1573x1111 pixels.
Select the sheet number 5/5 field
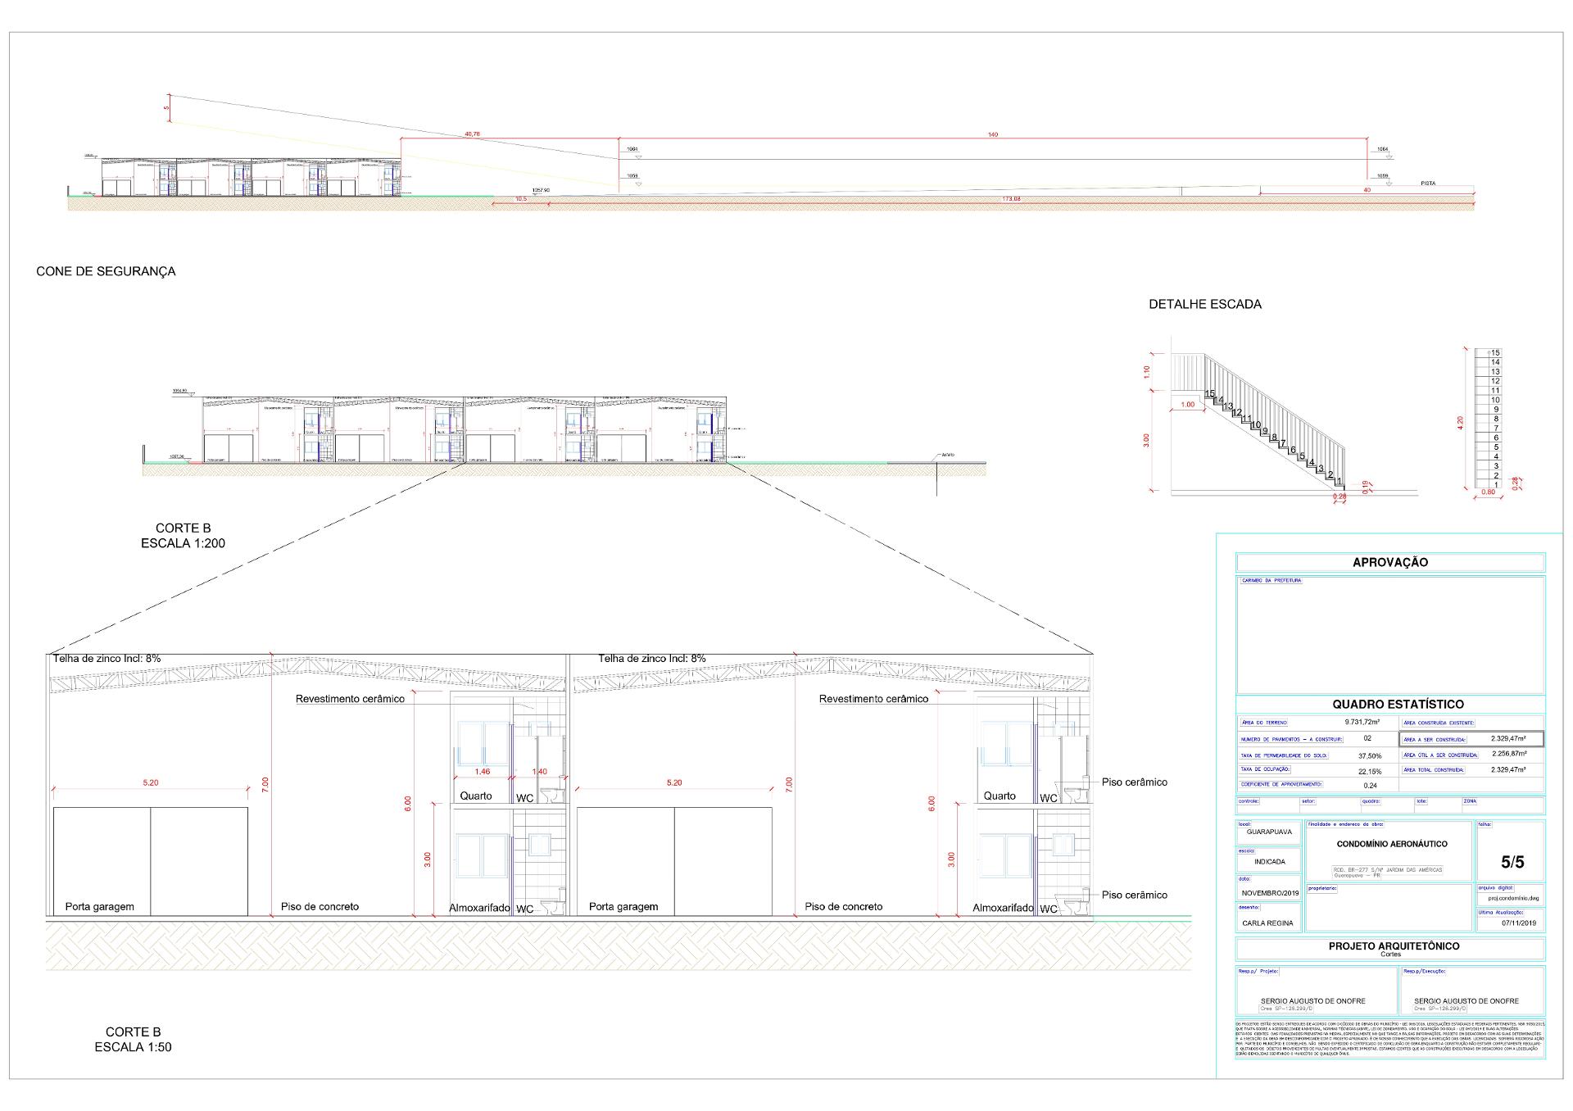1512,862
